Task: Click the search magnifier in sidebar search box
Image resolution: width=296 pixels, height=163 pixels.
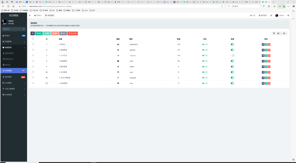Action: [x=24, y=29]
